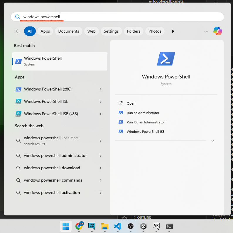Expand the Windows PowerShell ISE result chevron
Image resolution: width=233 pixels, height=233 pixels.
click(x=100, y=102)
